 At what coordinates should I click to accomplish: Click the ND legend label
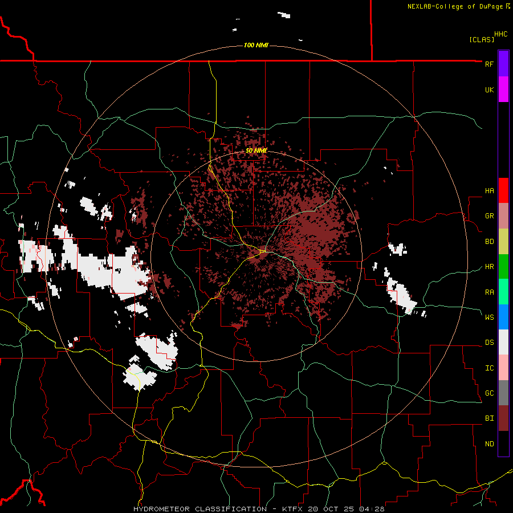click(x=489, y=444)
